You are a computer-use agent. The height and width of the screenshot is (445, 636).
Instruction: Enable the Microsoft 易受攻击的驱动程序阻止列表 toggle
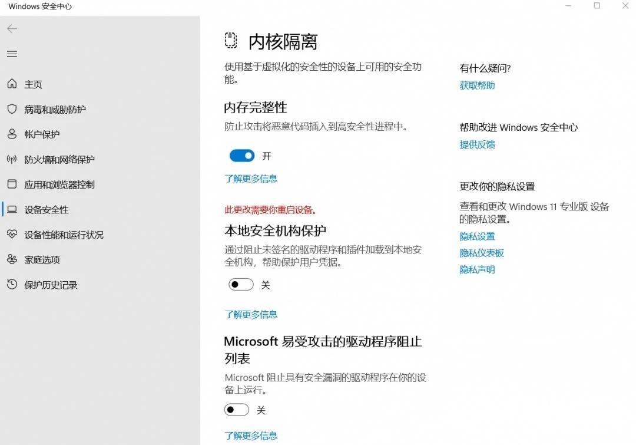click(x=237, y=410)
